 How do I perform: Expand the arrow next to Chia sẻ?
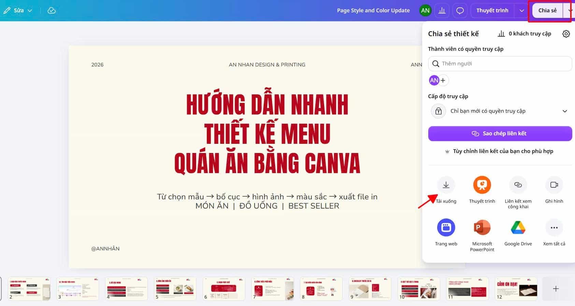point(570,11)
